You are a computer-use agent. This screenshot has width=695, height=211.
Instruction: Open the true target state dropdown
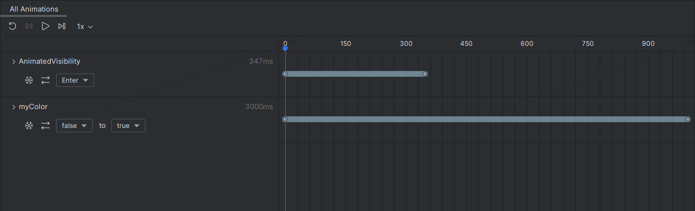[x=128, y=126]
